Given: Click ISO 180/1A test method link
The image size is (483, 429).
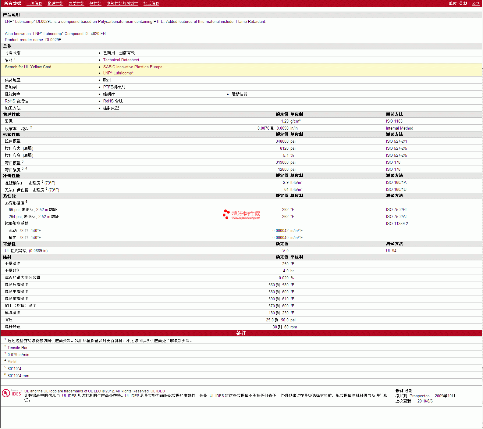Looking at the screenshot, I should click(x=396, y=183).
